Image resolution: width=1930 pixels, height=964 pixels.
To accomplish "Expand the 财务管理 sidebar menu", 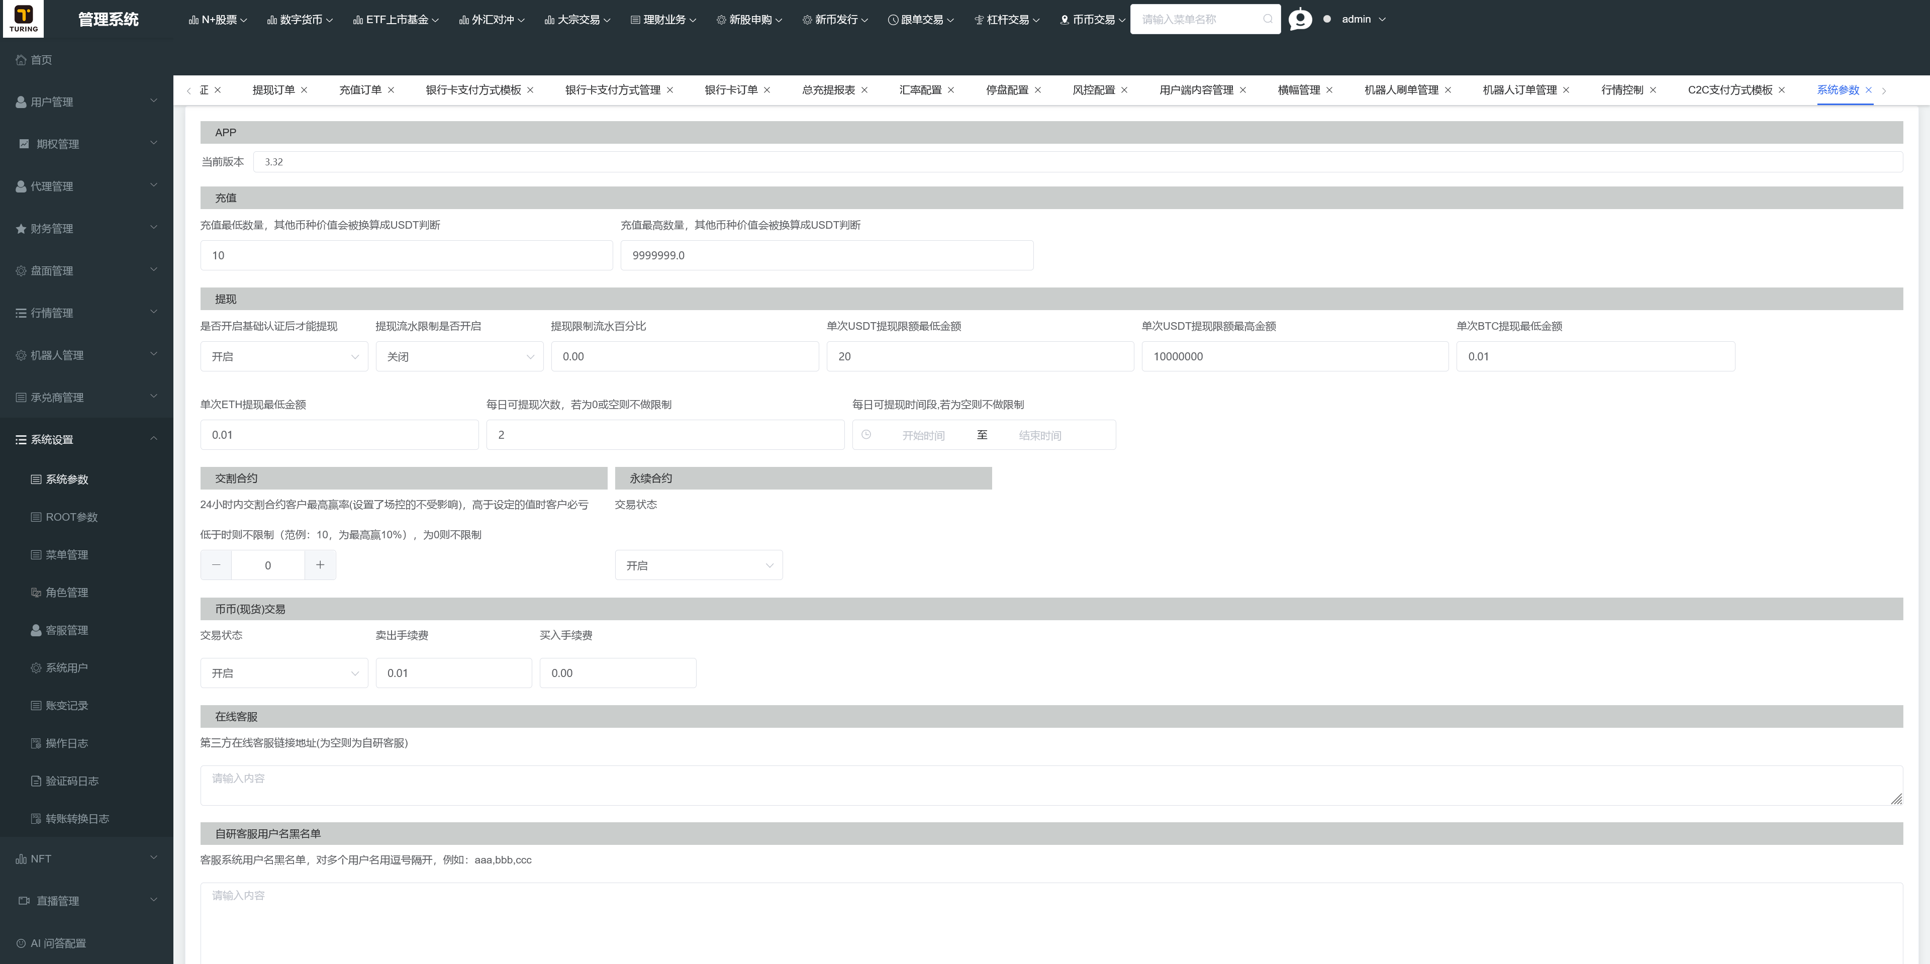I will 86,229.
